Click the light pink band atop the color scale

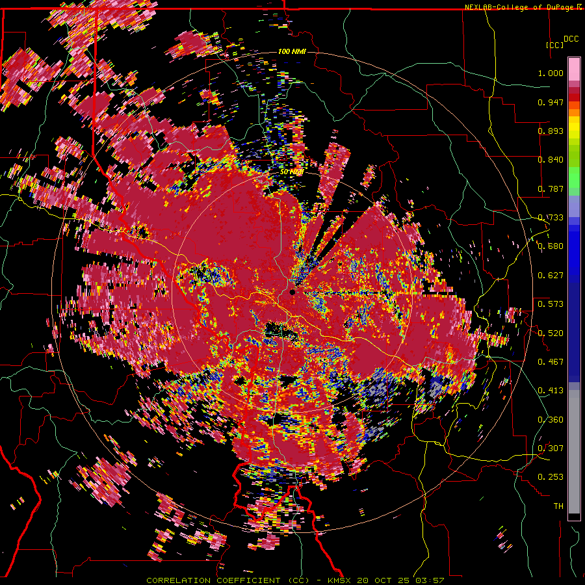click(574, 69)
